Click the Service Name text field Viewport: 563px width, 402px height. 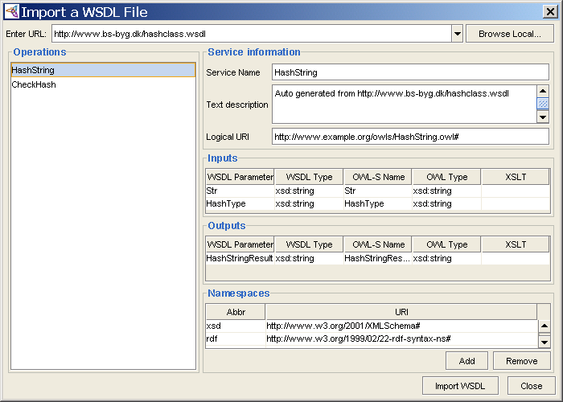point(409,72)
